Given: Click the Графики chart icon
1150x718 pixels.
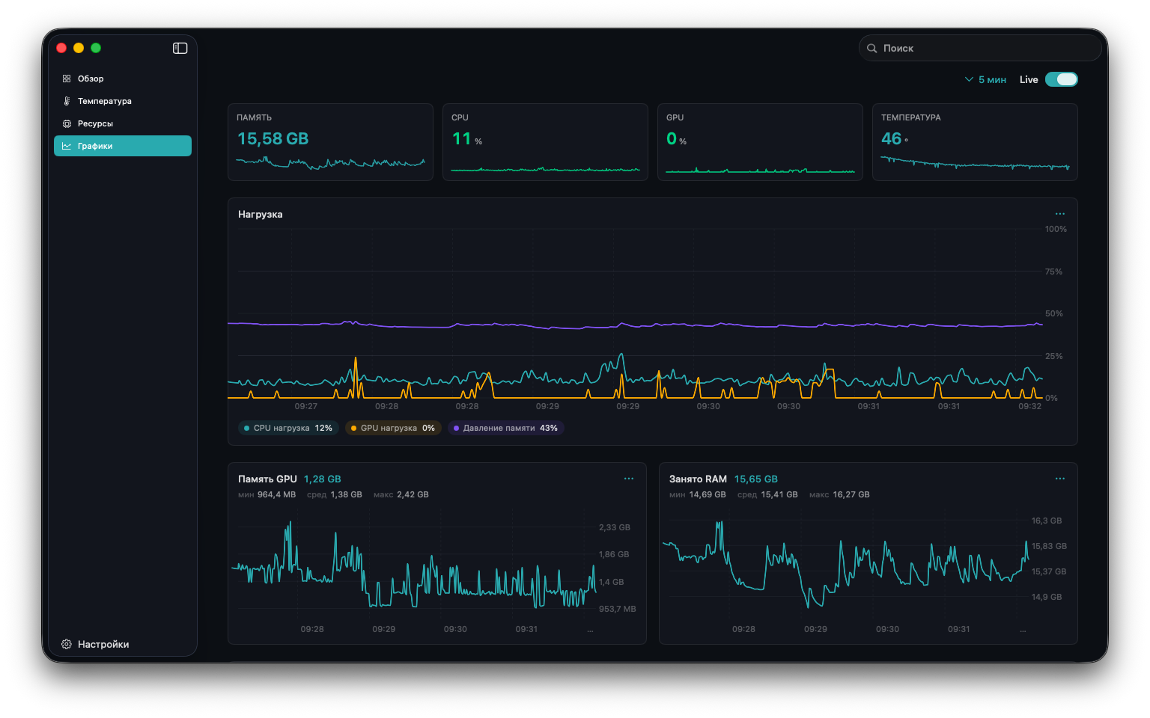Looking at the screenshot, I should pos(67,146).
